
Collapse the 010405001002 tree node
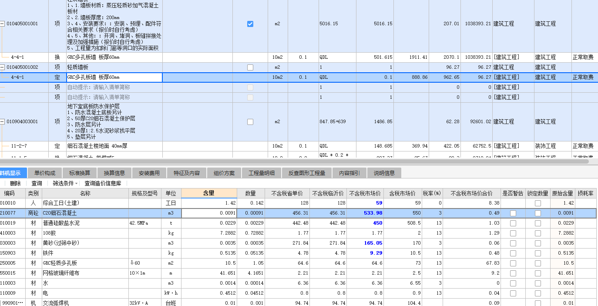(x=2, y=67)
